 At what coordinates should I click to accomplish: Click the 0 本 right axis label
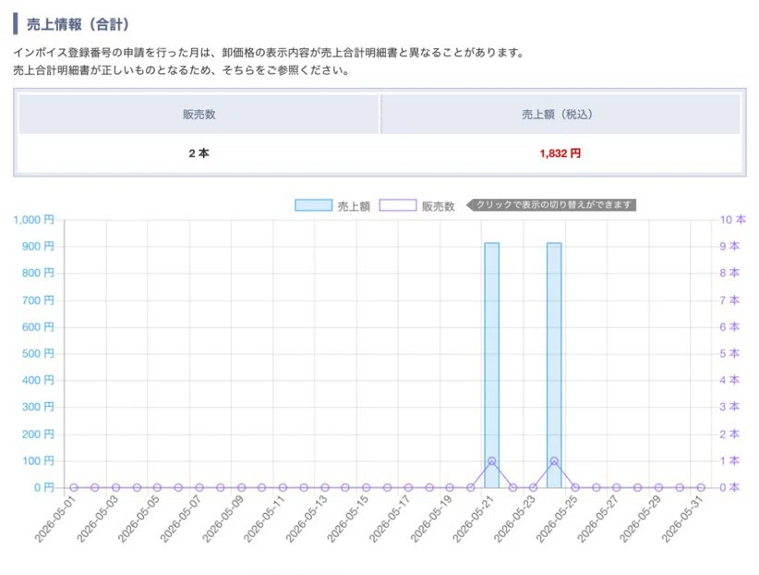click(729, 487)
